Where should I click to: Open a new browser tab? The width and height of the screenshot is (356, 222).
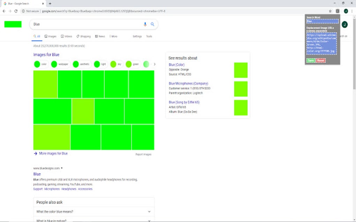point(50,3)
